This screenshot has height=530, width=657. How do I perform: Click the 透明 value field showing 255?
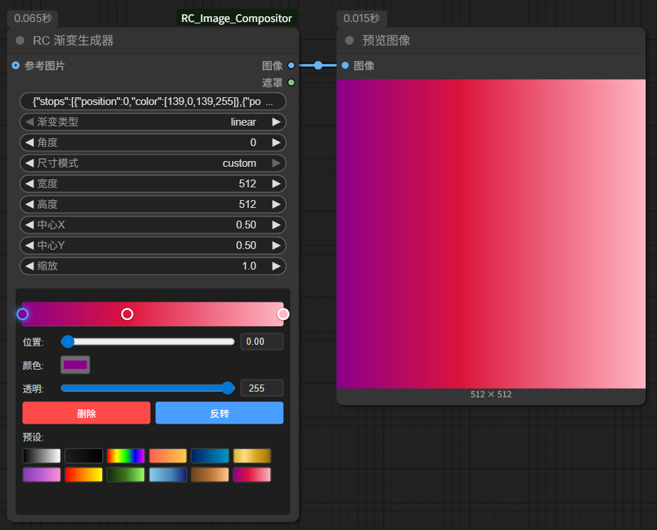[x=262, y=388]
